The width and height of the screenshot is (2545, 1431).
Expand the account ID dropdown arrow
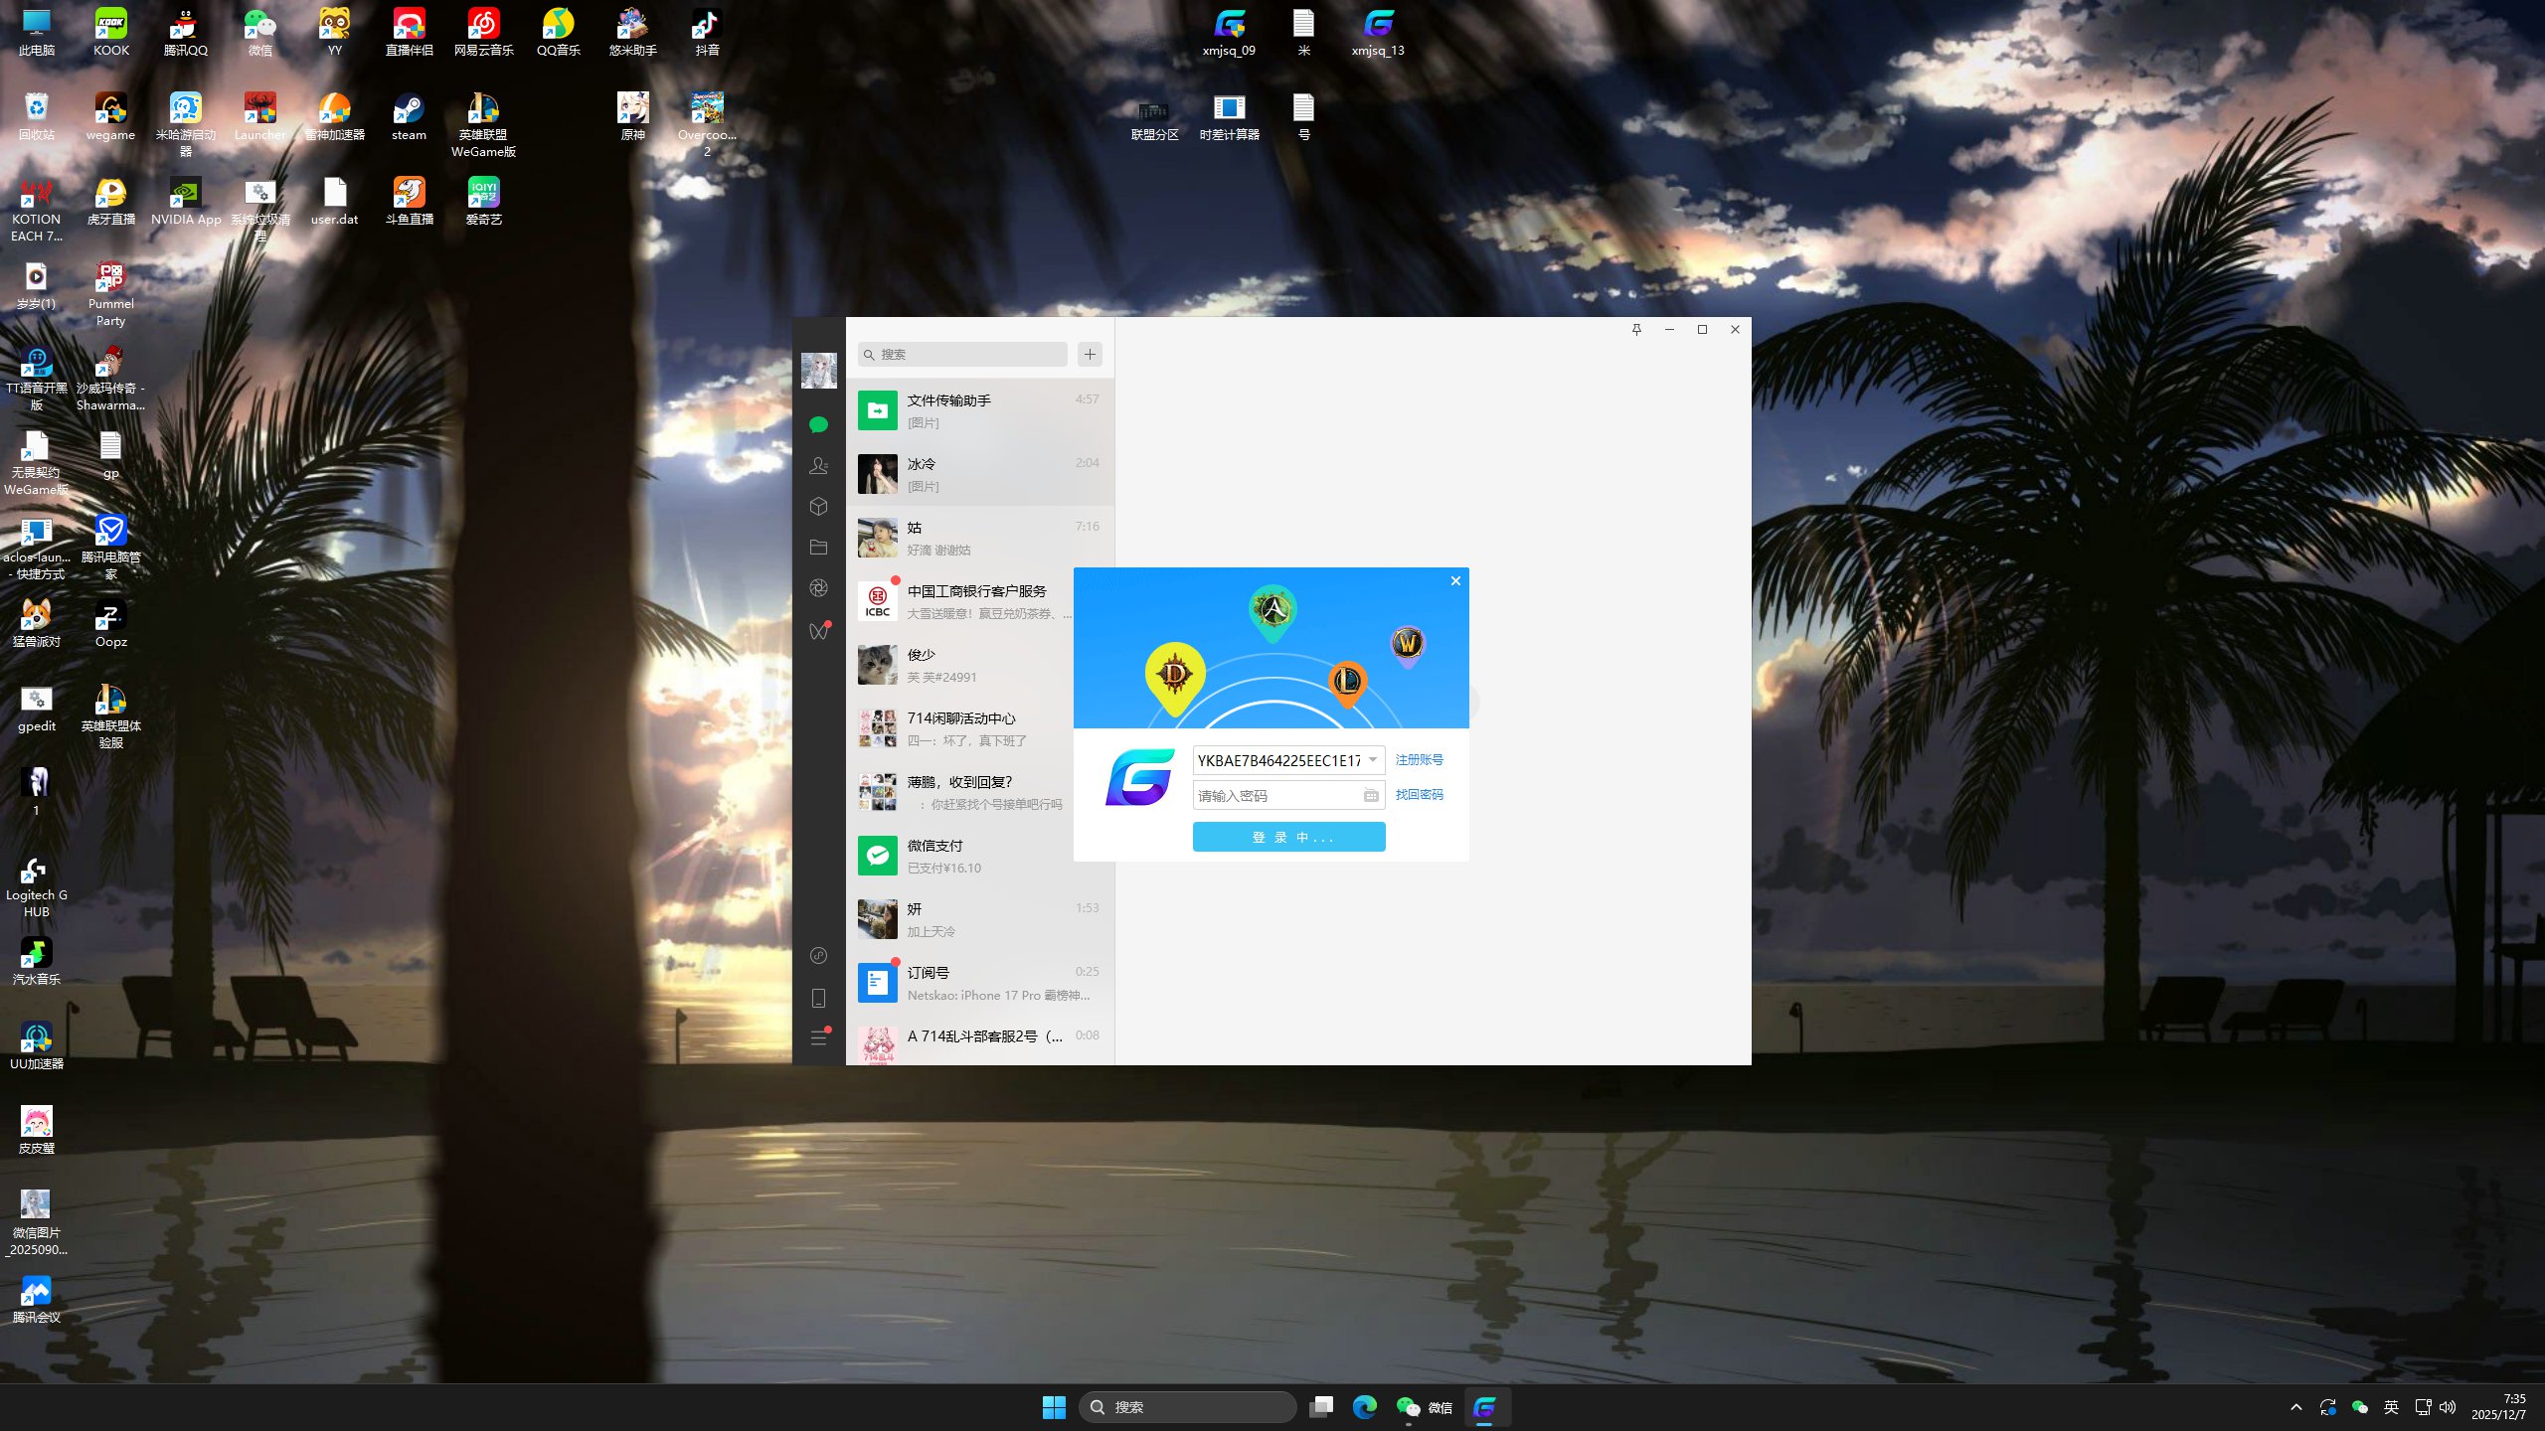coord(1373,760)
